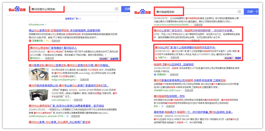Open result 惠州电脑椅型号规格 - 京东
The height and width of the screenshot is (131, 265).
click(169, 96)
